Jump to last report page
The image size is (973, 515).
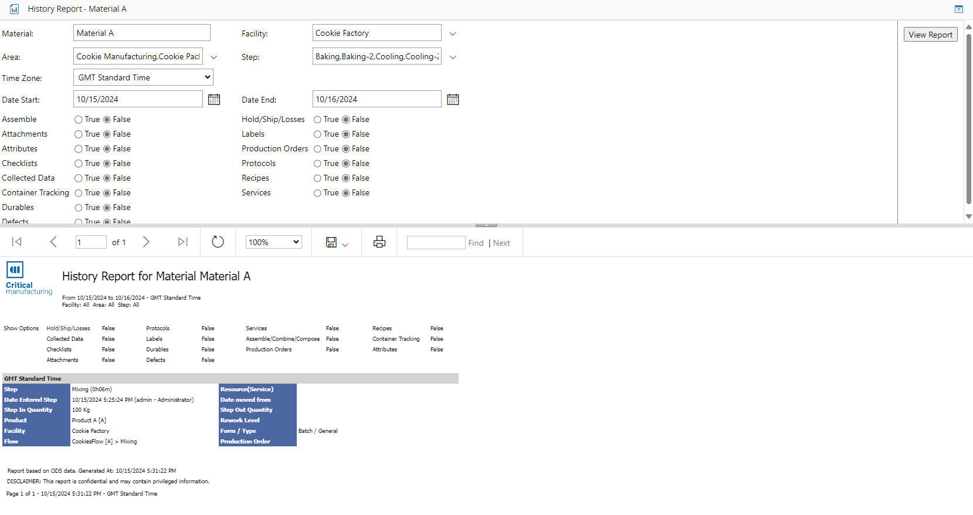click(182, 242)
